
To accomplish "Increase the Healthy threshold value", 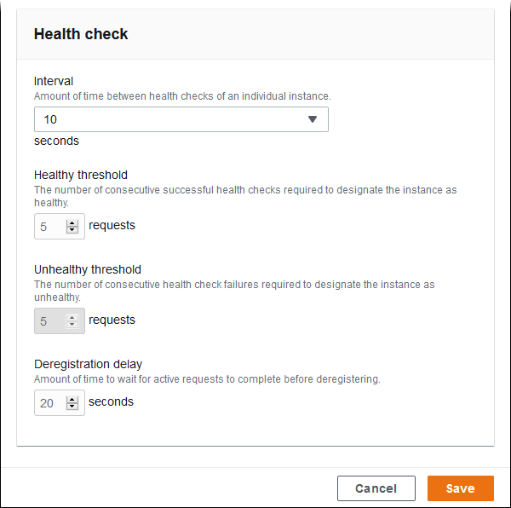I will click(72, 222).
